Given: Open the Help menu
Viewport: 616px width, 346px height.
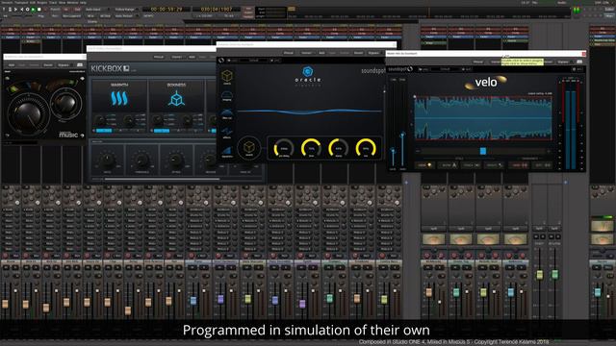Looking at the screenshot, I should tap(83, 2).
